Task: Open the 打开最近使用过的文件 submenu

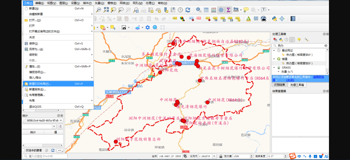Action: [x=58, y=31]
